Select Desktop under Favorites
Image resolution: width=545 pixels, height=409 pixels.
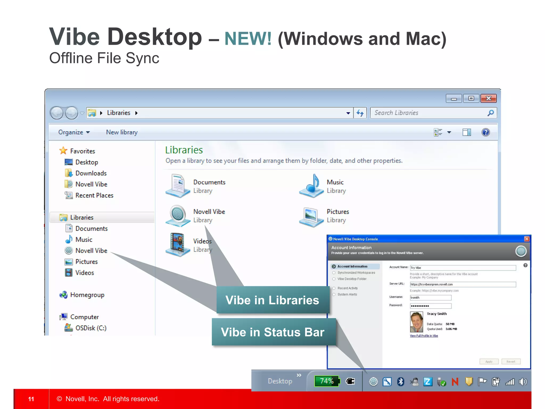(x=81, y=162)
